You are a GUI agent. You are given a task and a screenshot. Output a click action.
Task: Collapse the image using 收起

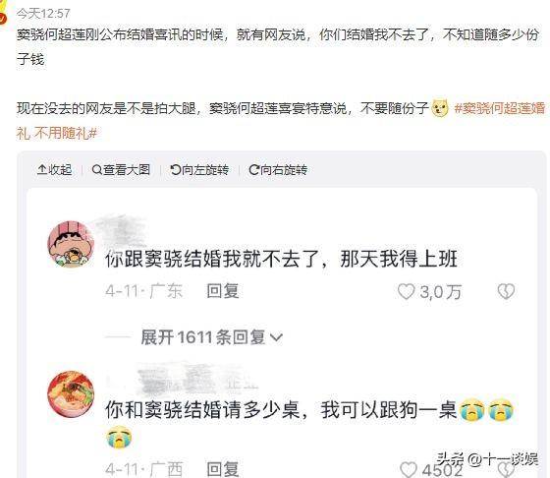[54, 170]
